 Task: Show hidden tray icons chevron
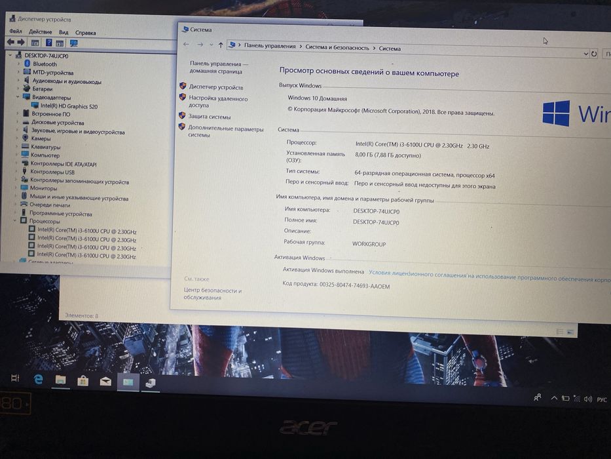554,398
